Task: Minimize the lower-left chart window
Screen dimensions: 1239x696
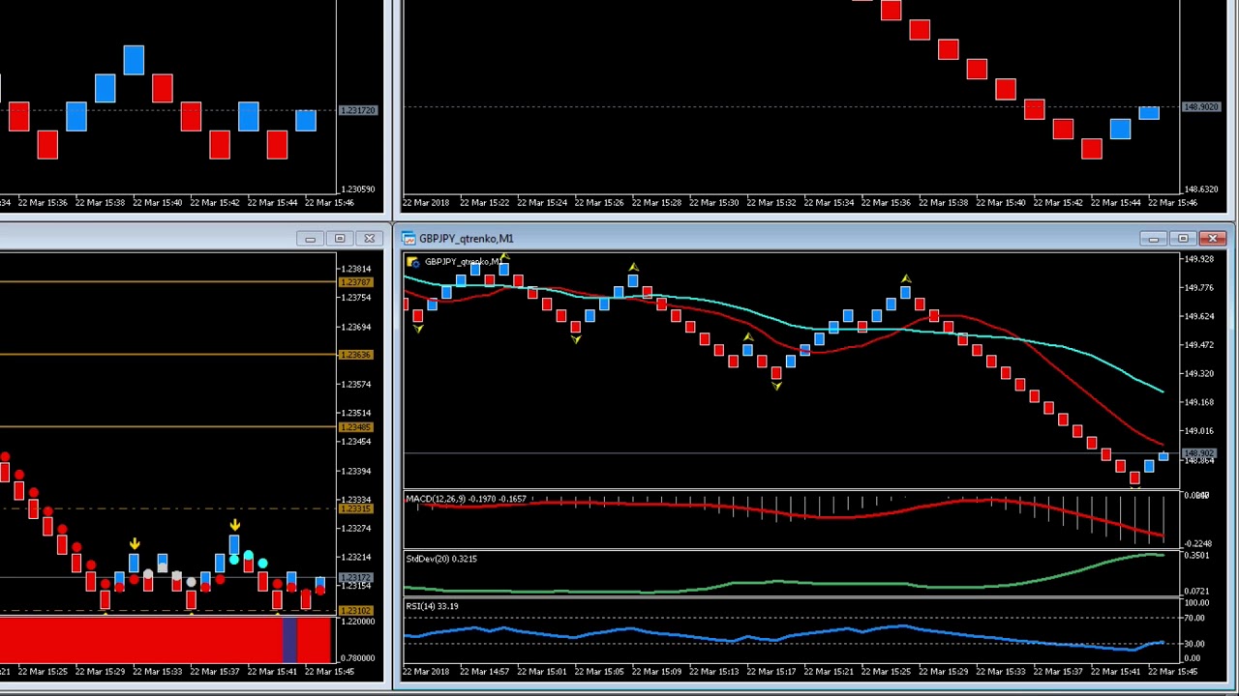Action: (x=310, y=239)
